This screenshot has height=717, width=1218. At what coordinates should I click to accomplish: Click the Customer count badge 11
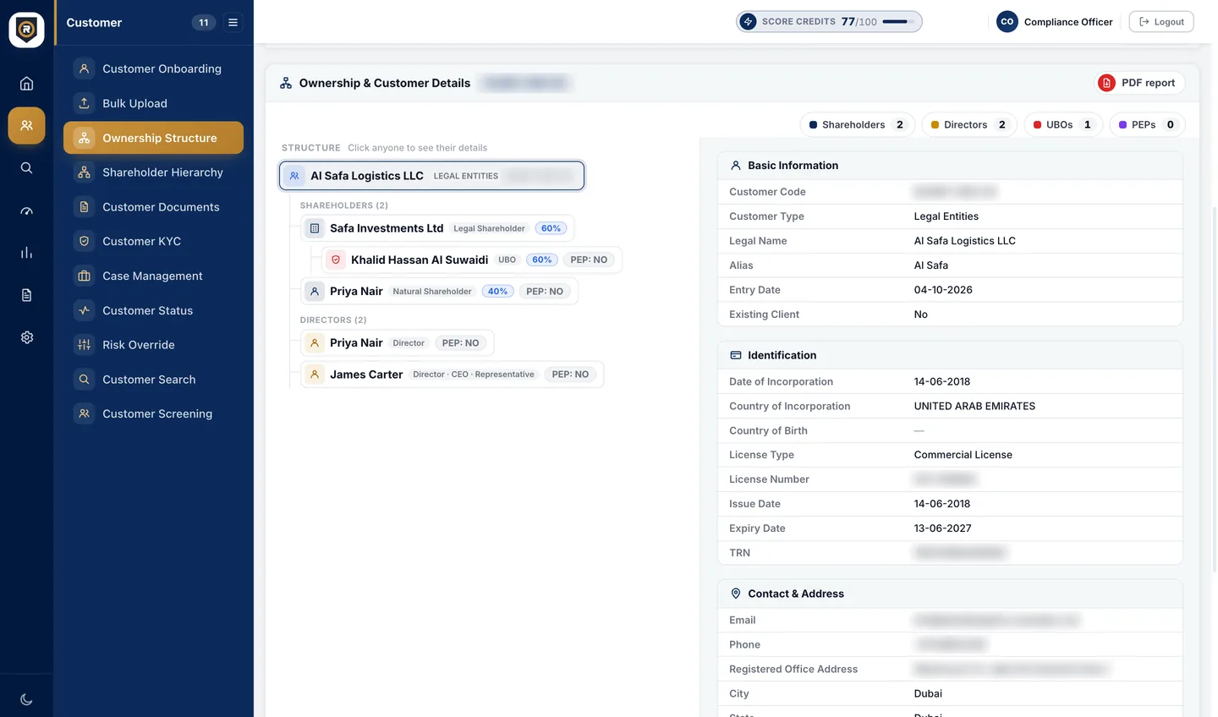click(203, 23)
